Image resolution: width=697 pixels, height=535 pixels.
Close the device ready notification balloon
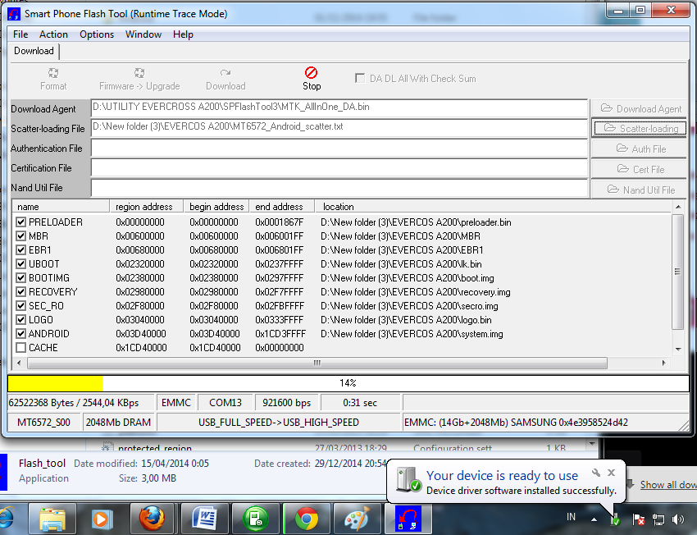[x=611, y=473]
